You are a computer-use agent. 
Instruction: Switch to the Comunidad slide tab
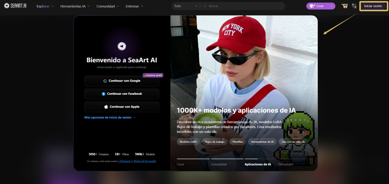tap(219, 164)
